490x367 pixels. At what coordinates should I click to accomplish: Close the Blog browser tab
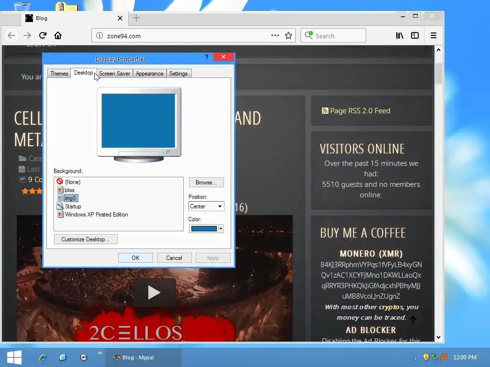(x=120, y=18)
